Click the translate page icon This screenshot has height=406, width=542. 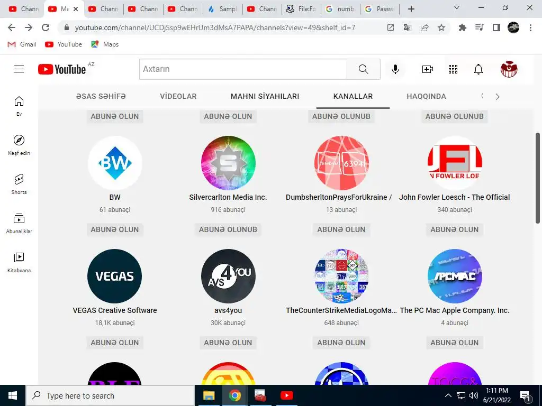tap(408, 27)
